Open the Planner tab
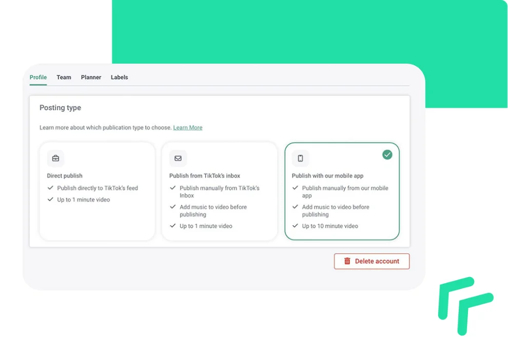 pos(91,77)
